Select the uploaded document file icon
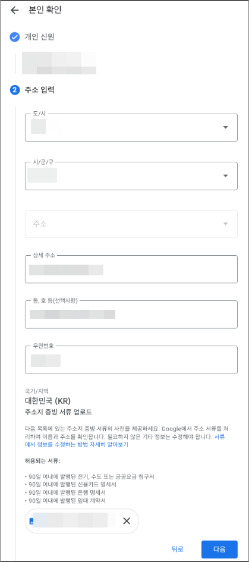Screen dimensions: 249x562 [31, 521]
